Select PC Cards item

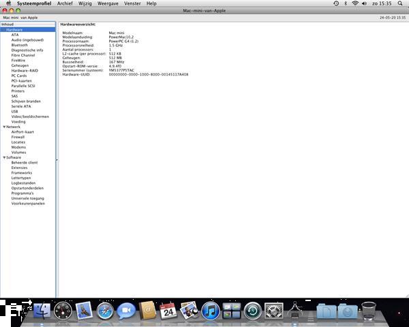coord(19,76)
